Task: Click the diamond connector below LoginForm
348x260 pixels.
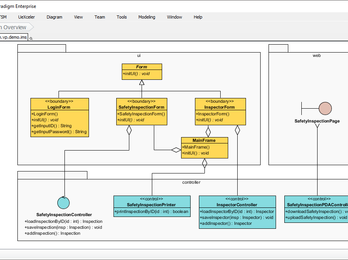Action: click(x=129, y=130)
